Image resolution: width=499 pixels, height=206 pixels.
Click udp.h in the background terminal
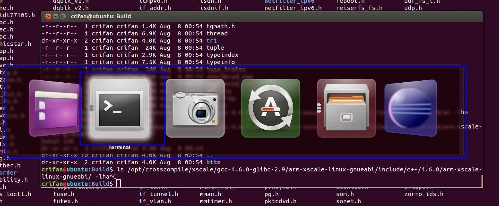[x=413, y=8]
